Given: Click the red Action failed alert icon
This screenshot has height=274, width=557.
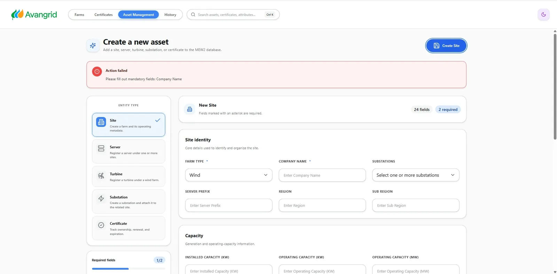Looking at the screenshot, I should (97, 72).
